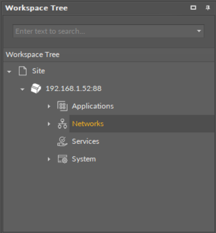This screenshot has height=233, width=216.
Task: Maximize the Workspace Tree panel window
Action: pos(193,8)
